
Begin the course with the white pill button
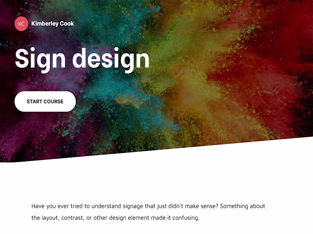pos(45,101)
